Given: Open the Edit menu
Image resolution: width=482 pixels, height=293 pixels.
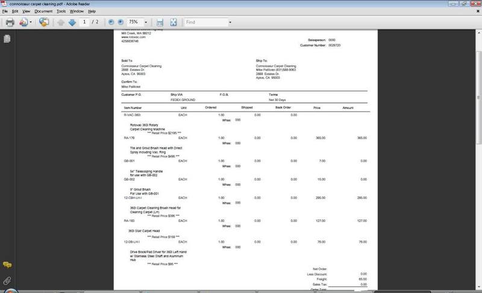Looking at the screenshot, I should (x=14, y=11).
